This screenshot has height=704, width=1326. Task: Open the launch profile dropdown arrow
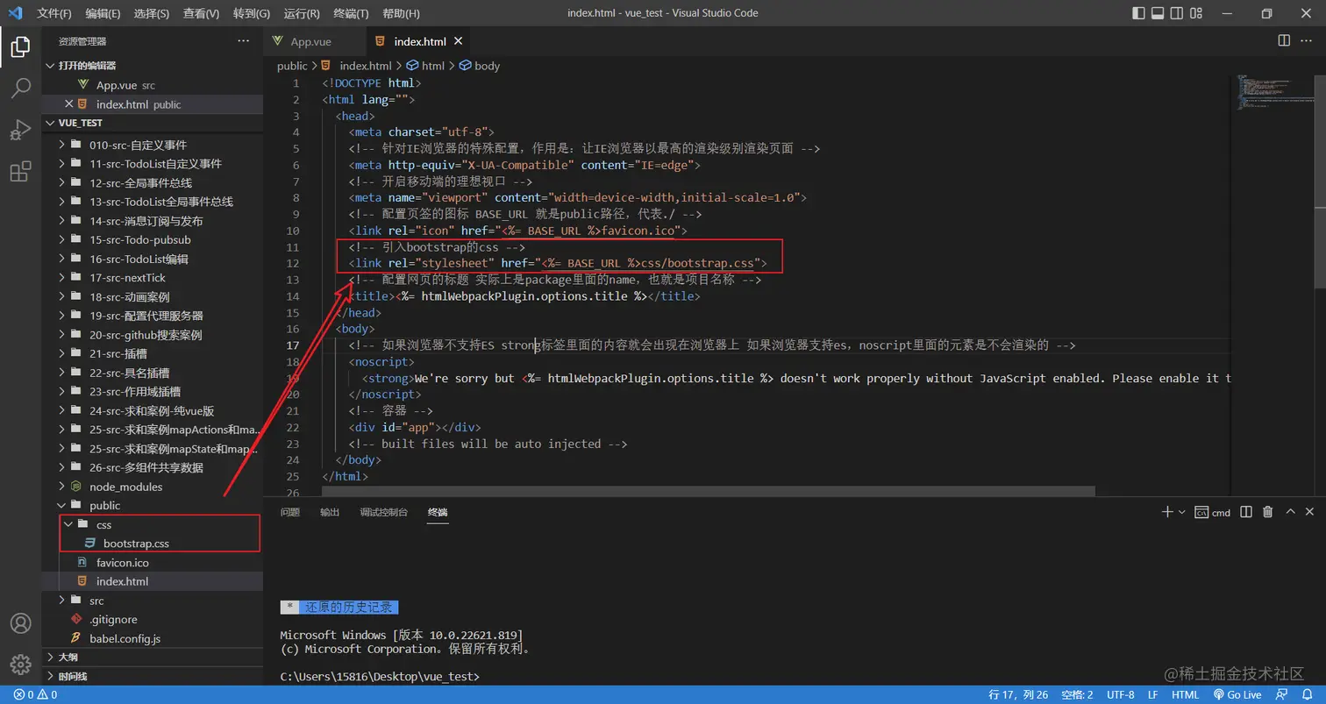1181,512
